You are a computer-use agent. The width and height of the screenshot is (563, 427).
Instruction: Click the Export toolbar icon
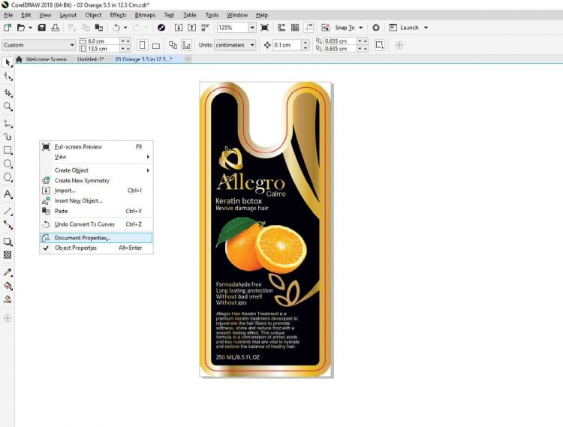click(x=191, y=28)
